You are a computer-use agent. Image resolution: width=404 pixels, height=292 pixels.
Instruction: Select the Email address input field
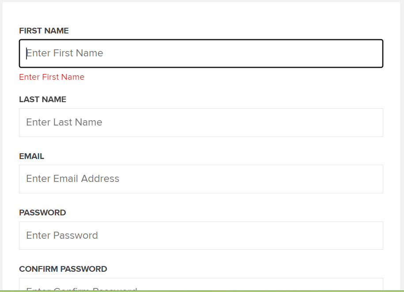coord(201,179)
